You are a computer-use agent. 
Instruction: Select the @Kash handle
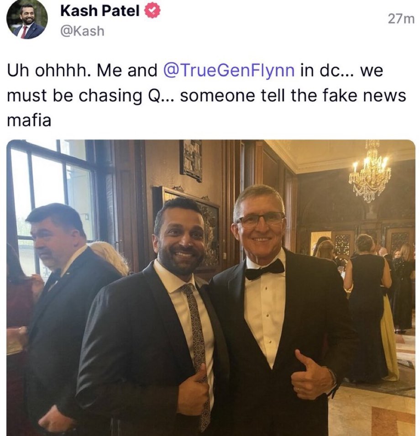pos(82,31)
